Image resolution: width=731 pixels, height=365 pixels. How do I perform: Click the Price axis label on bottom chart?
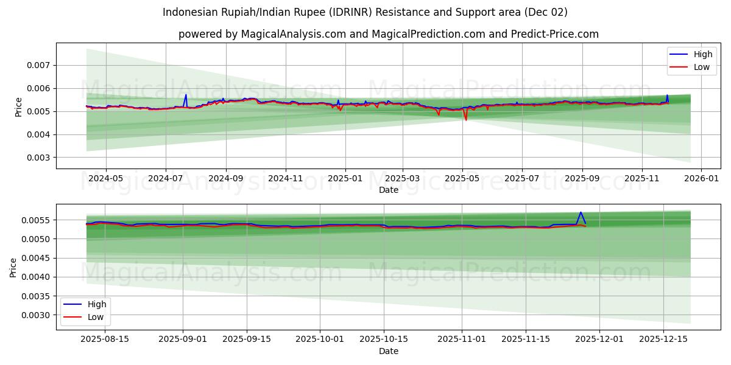point(13,266)
